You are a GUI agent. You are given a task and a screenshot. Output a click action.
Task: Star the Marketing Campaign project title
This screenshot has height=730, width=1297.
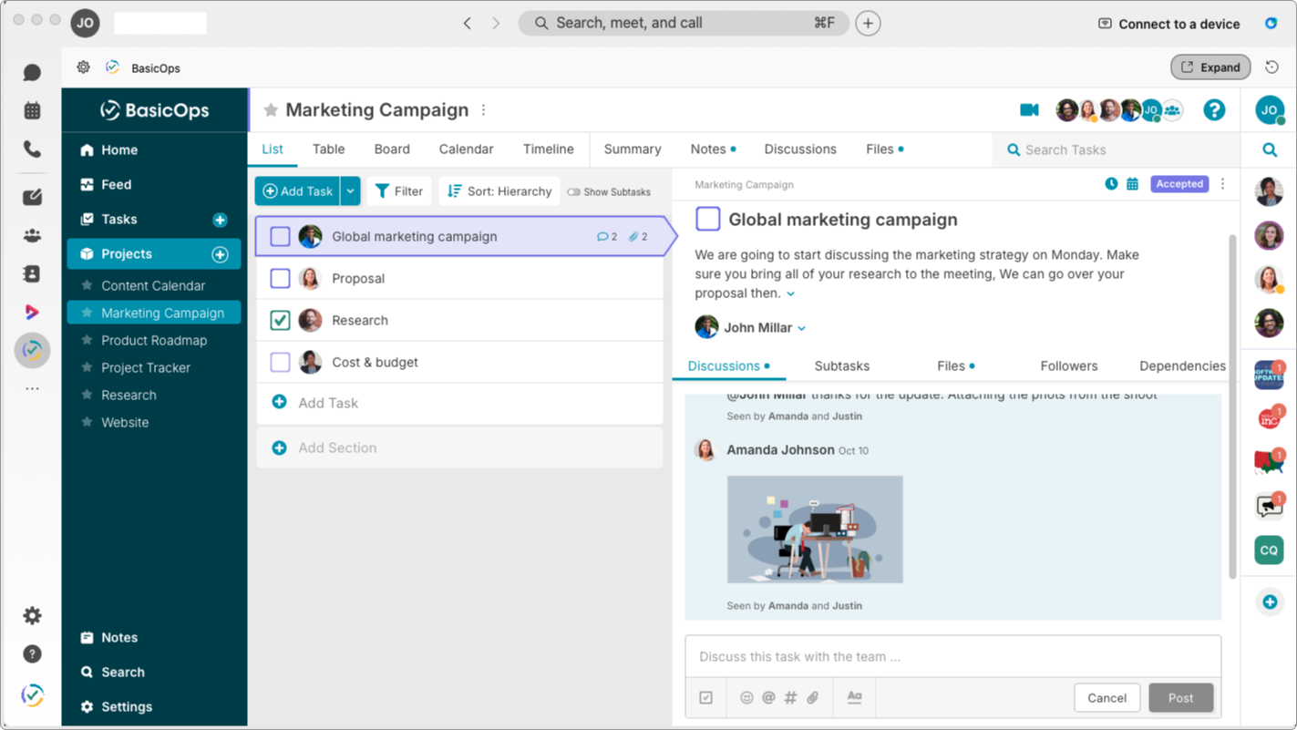[271, 110]
